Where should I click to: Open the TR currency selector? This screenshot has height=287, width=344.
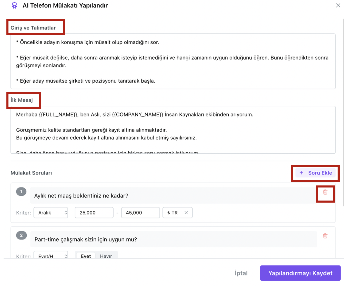(x=173, y=213)
